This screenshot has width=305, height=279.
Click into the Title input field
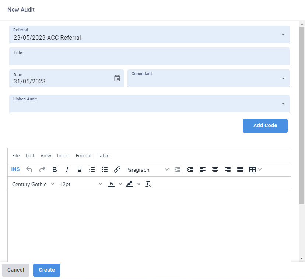[x=149, y=59]
